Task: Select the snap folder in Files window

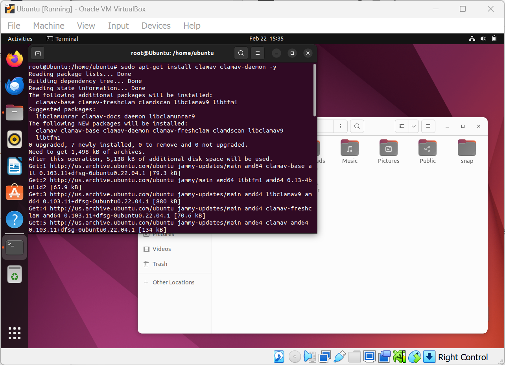Action: point(467,151)
